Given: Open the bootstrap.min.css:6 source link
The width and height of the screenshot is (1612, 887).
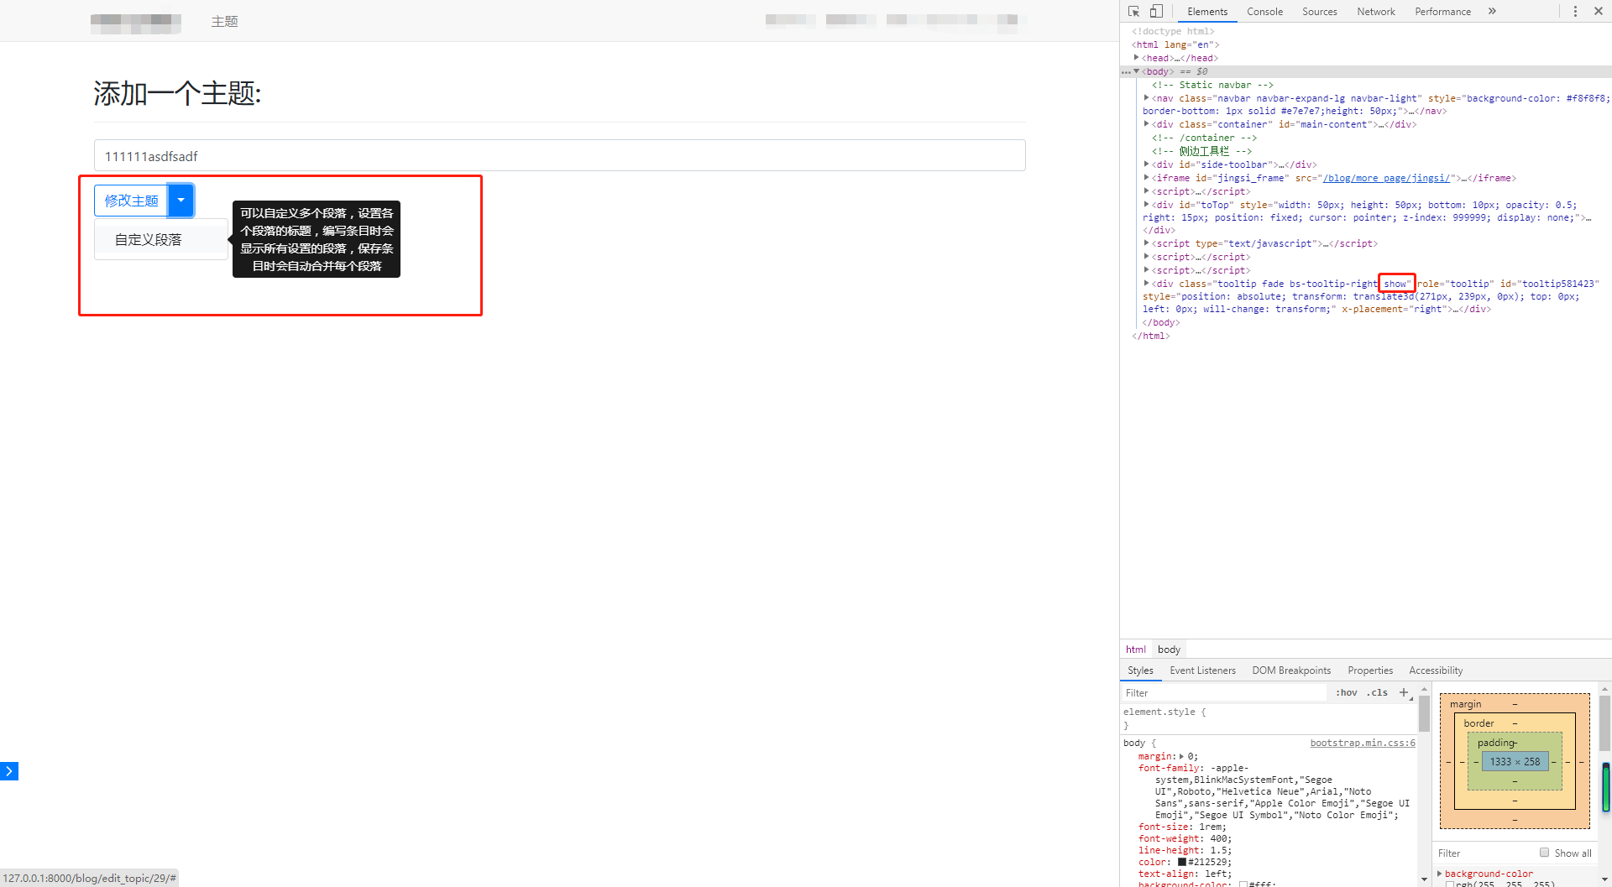Looking at the screenshot, I should click(x=1363, y=743).
